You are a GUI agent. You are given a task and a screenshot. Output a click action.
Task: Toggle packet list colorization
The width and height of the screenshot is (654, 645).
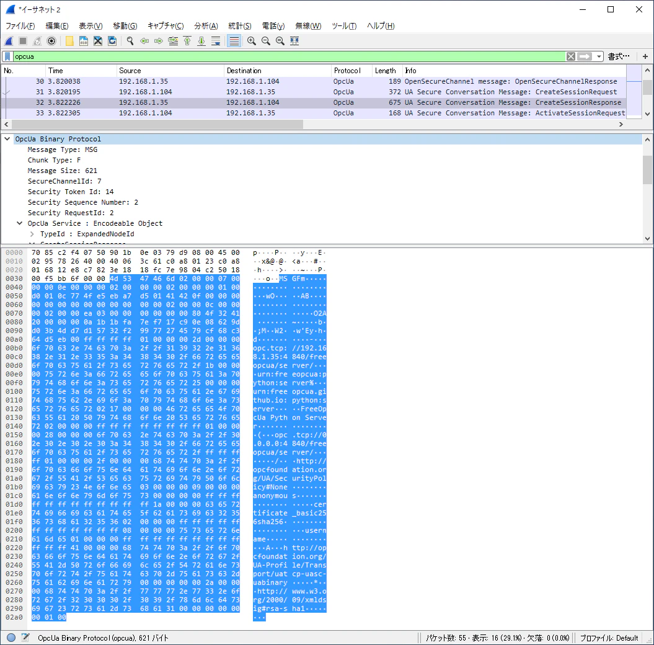234,41
